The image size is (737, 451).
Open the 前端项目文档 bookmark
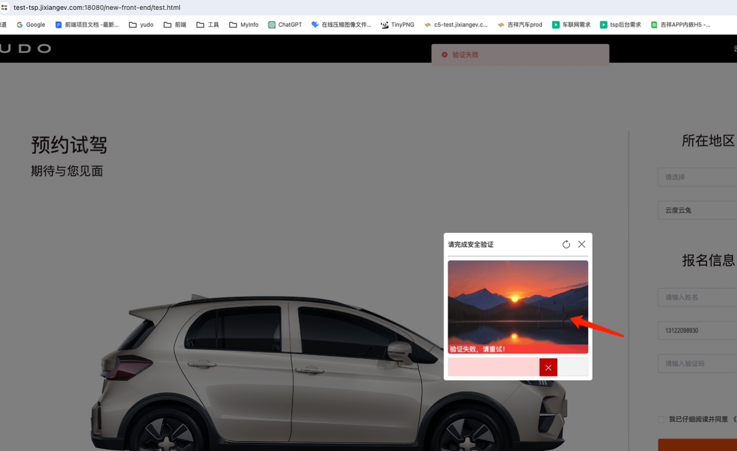point(87,25)
